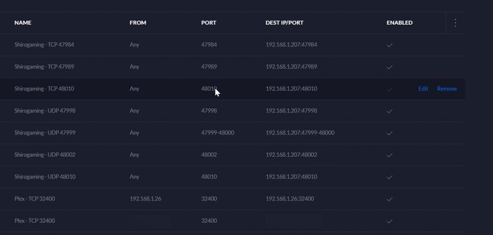
Task: Sort by the ENABLED column header
Action: [x=399, y=23]
